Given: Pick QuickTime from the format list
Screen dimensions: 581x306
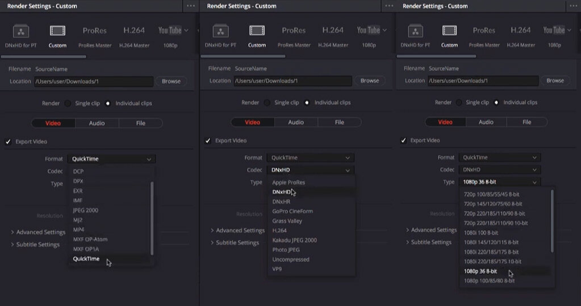Looking at the screenshot, I should tap(86, 259).
